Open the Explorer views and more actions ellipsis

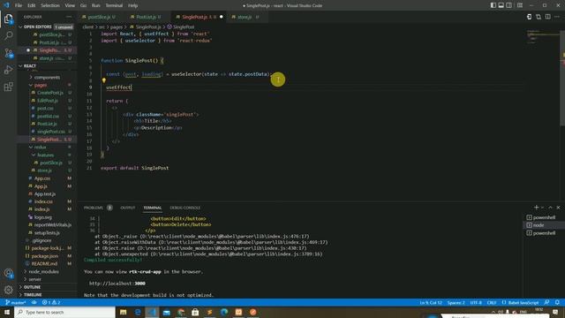coord(69,17)
